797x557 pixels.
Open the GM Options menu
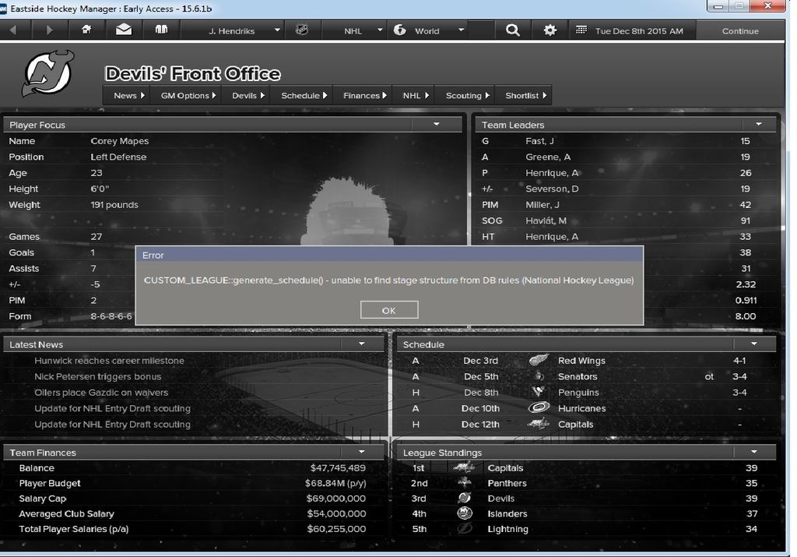(x=186, y=95)
